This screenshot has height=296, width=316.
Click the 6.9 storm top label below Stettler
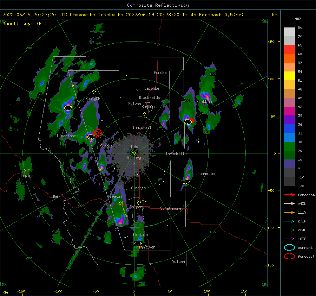[x=188, y=122]
